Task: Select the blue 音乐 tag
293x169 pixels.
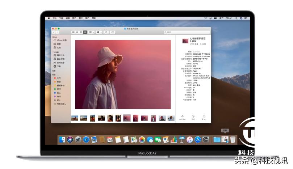Action: 57,93
